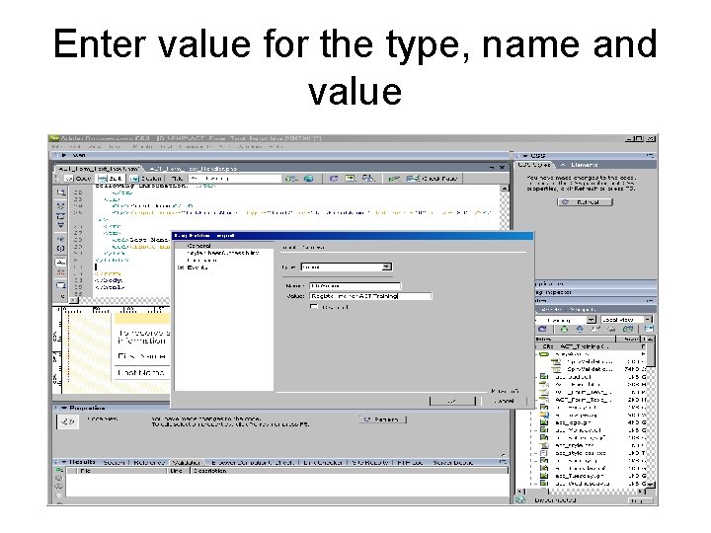This screenshot has height=533, width=711.
Task: Select the CSS Styles tab
Action: click(534, 165)
